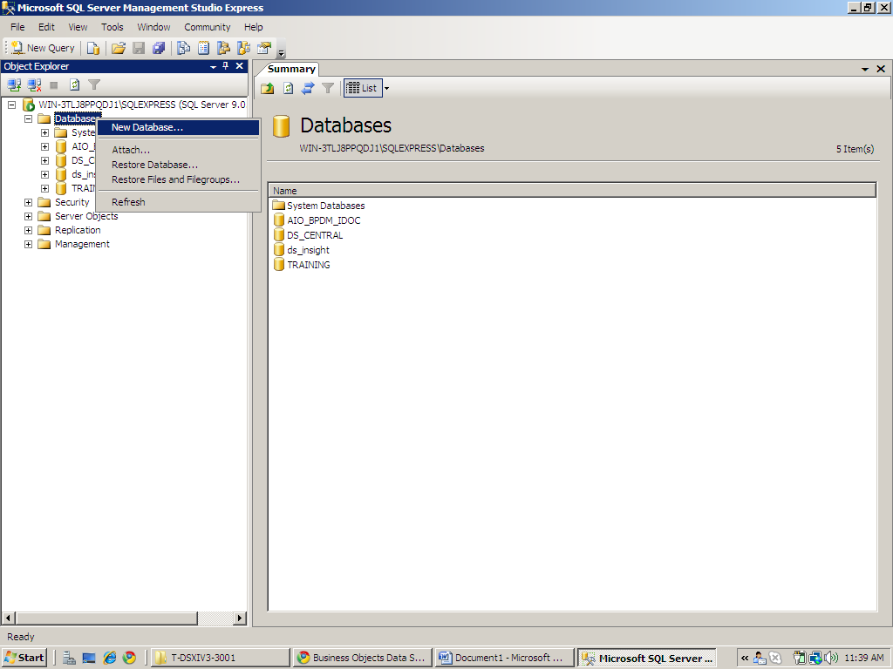Click the Windows Start button

click(24, 658)
